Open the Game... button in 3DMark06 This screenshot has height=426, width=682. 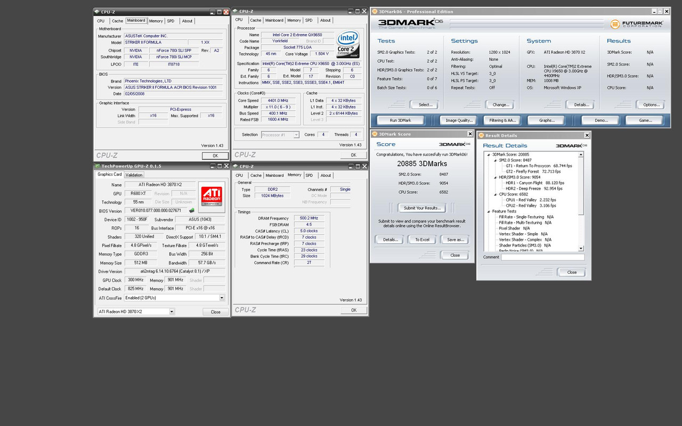(x=645, y=120)
